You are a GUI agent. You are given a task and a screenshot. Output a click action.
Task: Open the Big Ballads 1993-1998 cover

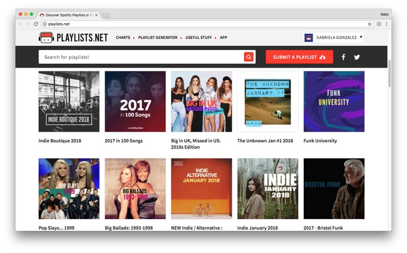tap(135, 188)
